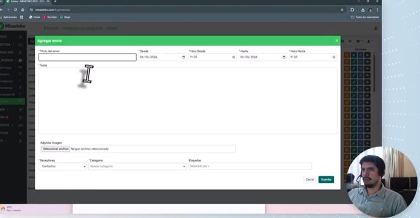Focus the Título del envío field
The height and width of the screenshot is (218, 420).
tap(87, 57)
